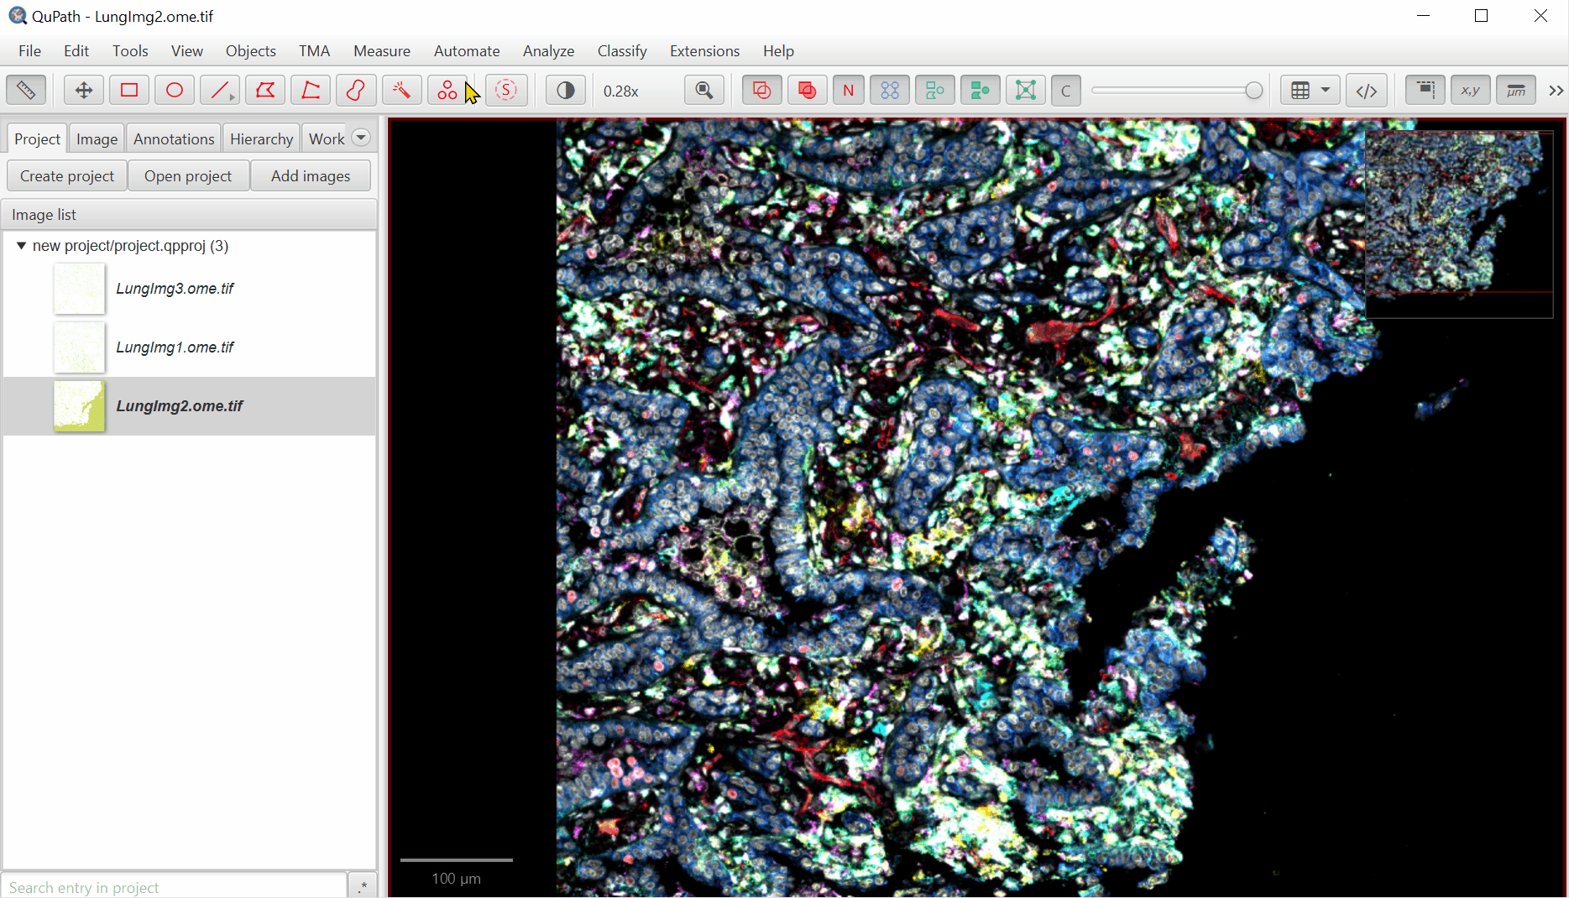Open the Analyze menu
This screenshot has height=898, width=1569.
[x=548, y=50]
